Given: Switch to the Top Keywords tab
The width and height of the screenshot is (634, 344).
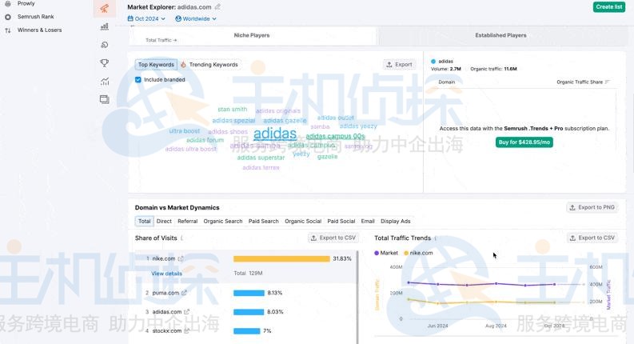Looking at the screenshot, I should coord(156,64).
